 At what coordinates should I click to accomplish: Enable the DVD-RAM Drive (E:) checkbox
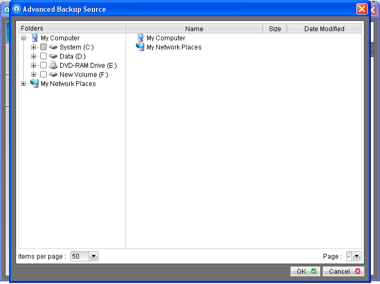(43, 66)
